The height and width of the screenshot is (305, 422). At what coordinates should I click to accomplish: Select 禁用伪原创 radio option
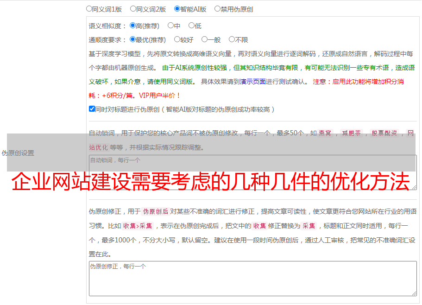pos(217,9)
